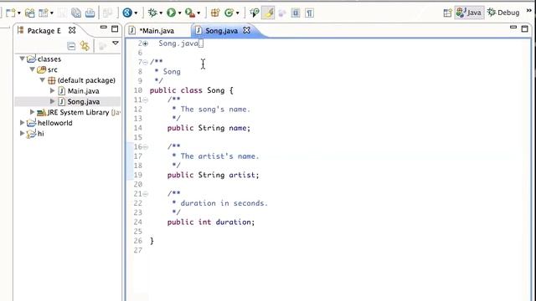The image size is (536, 301).
Task: Click the Save All toolbar icon
Action: point(76,13)
